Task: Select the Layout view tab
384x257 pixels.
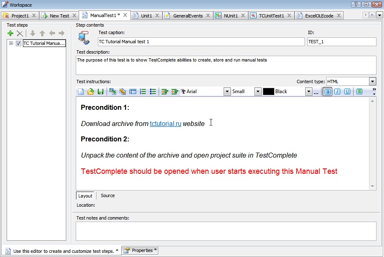Action: pyautogui.click(x=85, y=196)
